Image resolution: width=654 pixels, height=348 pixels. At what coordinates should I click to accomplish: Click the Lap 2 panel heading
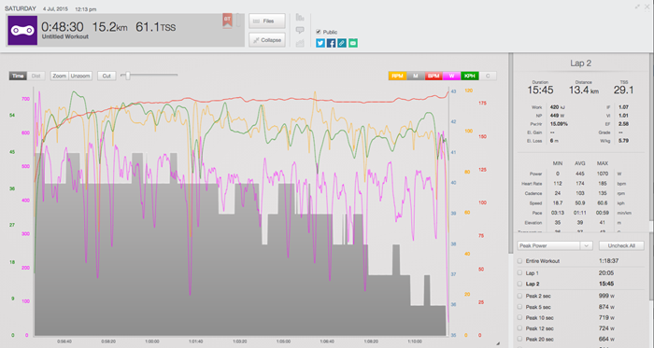pos(580,63)
